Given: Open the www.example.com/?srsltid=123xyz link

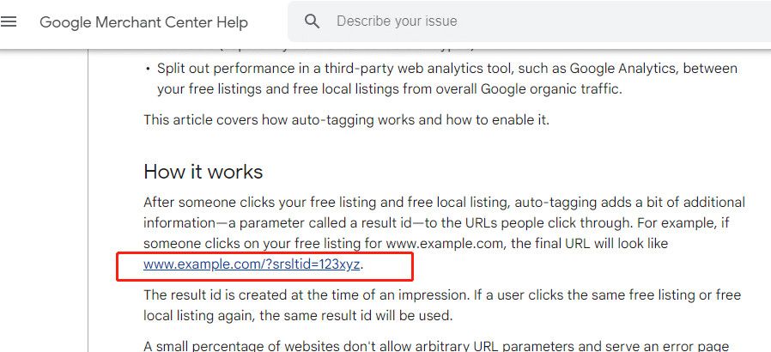Looking at the screenshot, I should 252,264.
